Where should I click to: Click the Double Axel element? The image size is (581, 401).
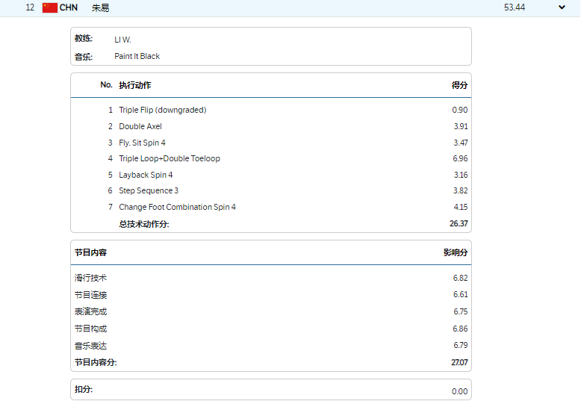[x=140, y=126]
